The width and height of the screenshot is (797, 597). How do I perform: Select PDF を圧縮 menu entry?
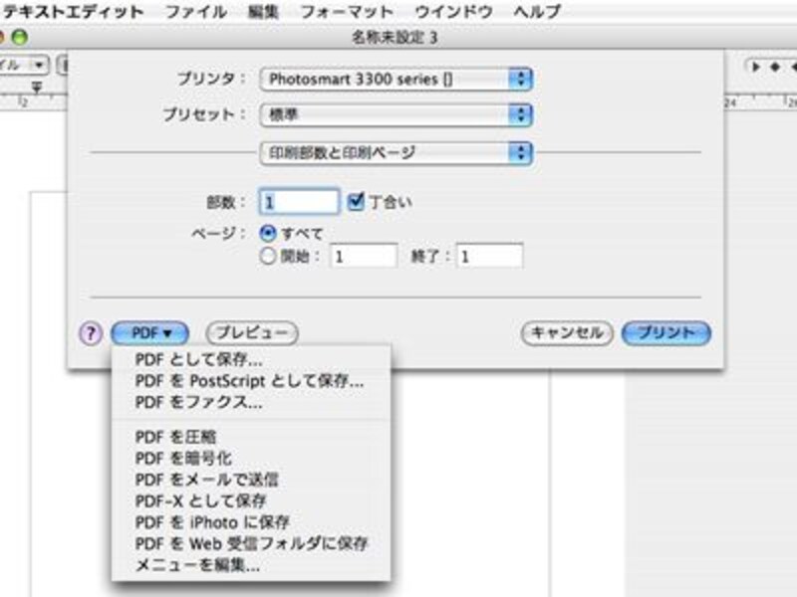pos(176,437)
